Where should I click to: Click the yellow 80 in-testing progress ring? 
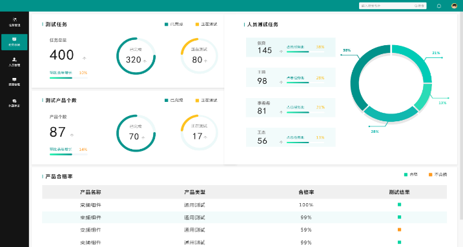[x=200, y=56]
